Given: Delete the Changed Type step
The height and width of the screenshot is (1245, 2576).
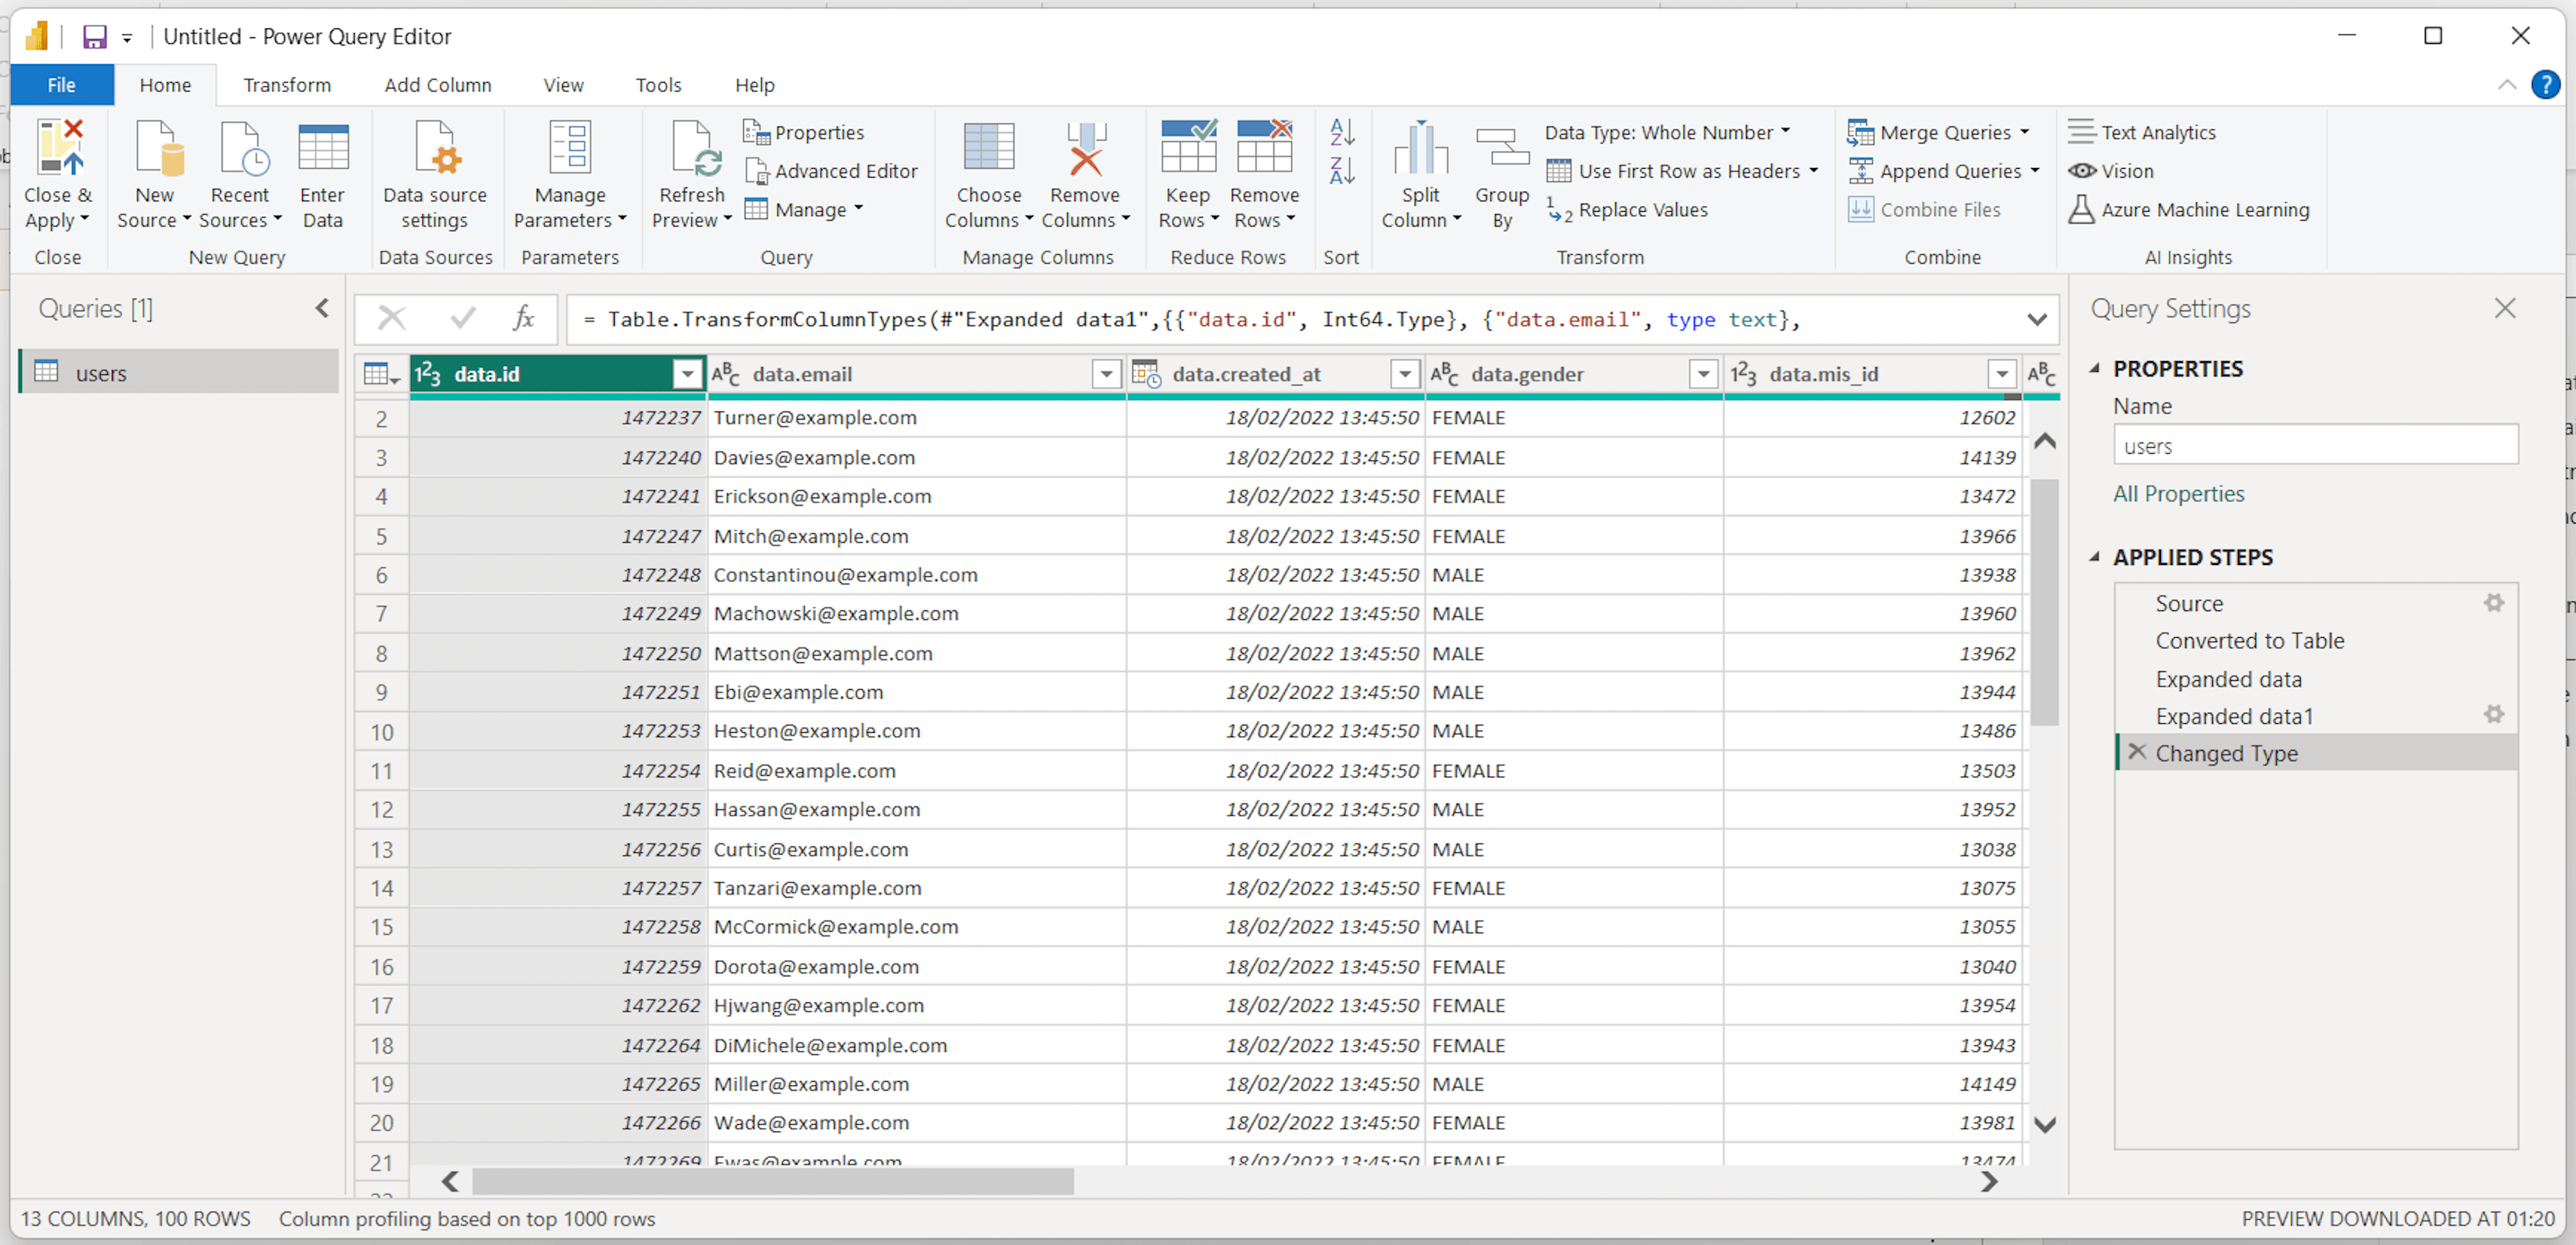Looking at the screenshot, I should [2137, 752].
